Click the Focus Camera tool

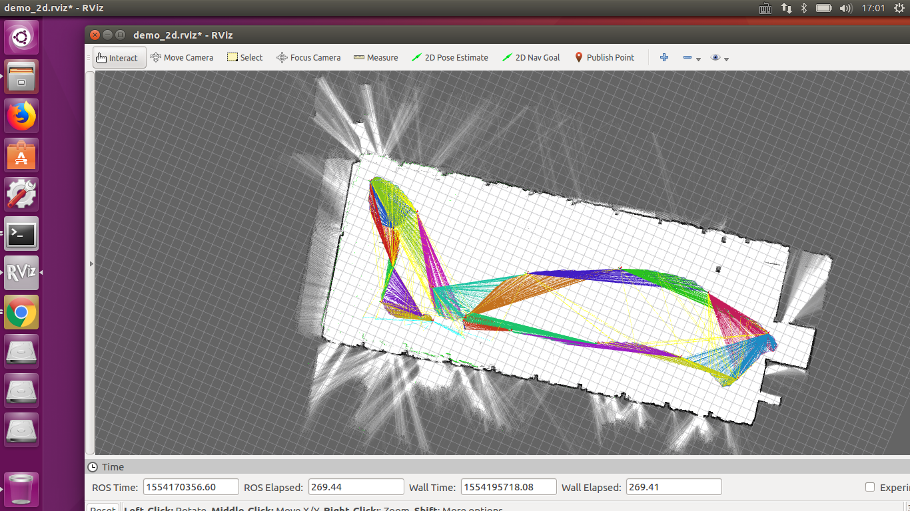(308, 57)
